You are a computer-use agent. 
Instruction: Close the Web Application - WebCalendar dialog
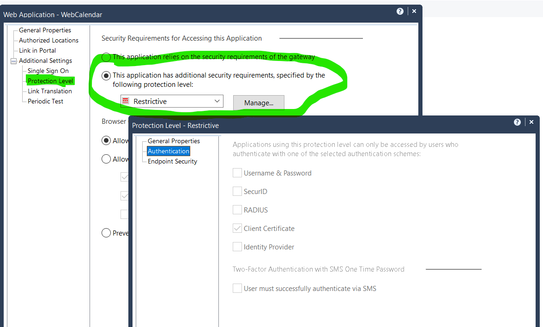pyautogui.click(x=414, y=12)
